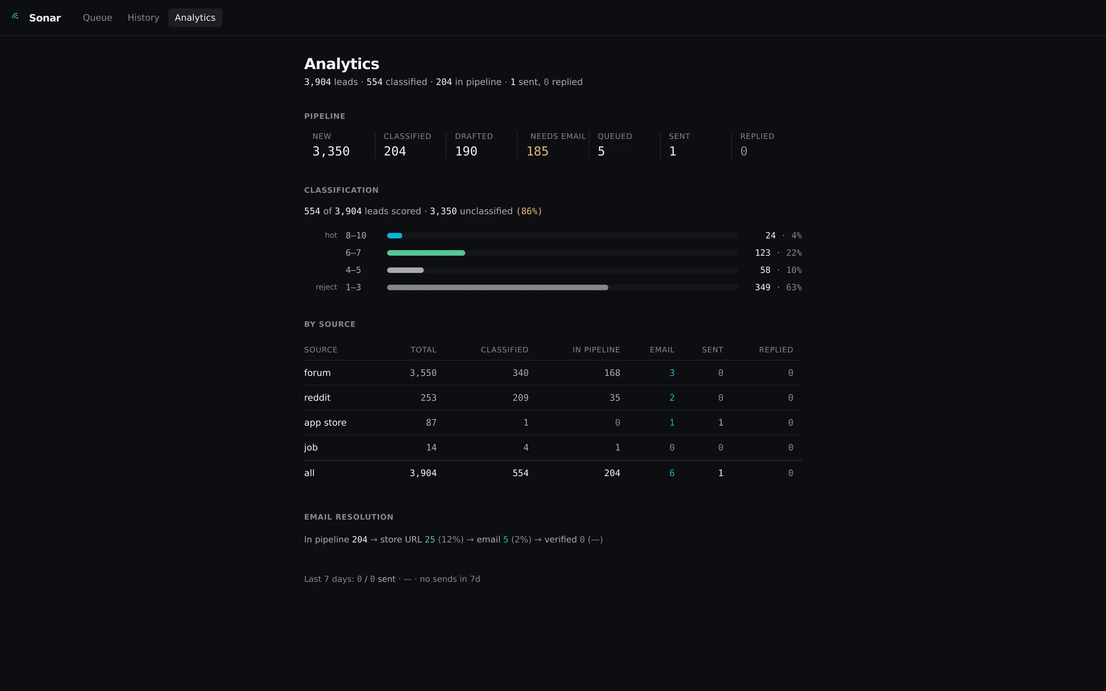Click the 123 · 22% count

[x=778, y=253]
